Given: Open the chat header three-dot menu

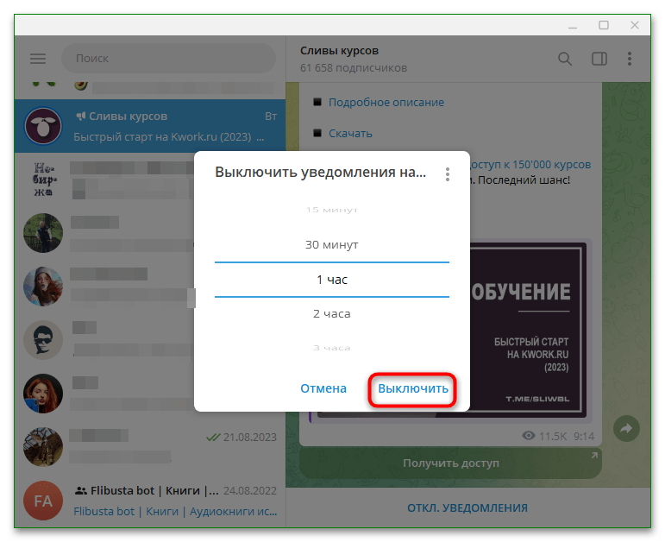Looking at the screenshot, I should click(x=630, y=59).
